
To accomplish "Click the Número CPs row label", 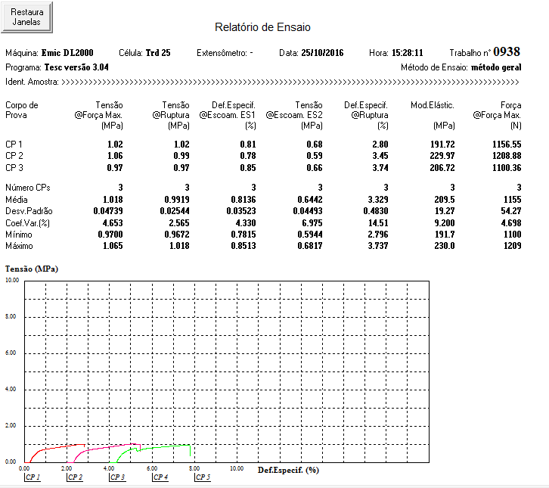I will (x=28, y=188).
